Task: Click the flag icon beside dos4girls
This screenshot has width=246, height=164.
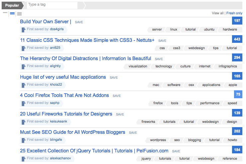Action: [x=23, y=30]
